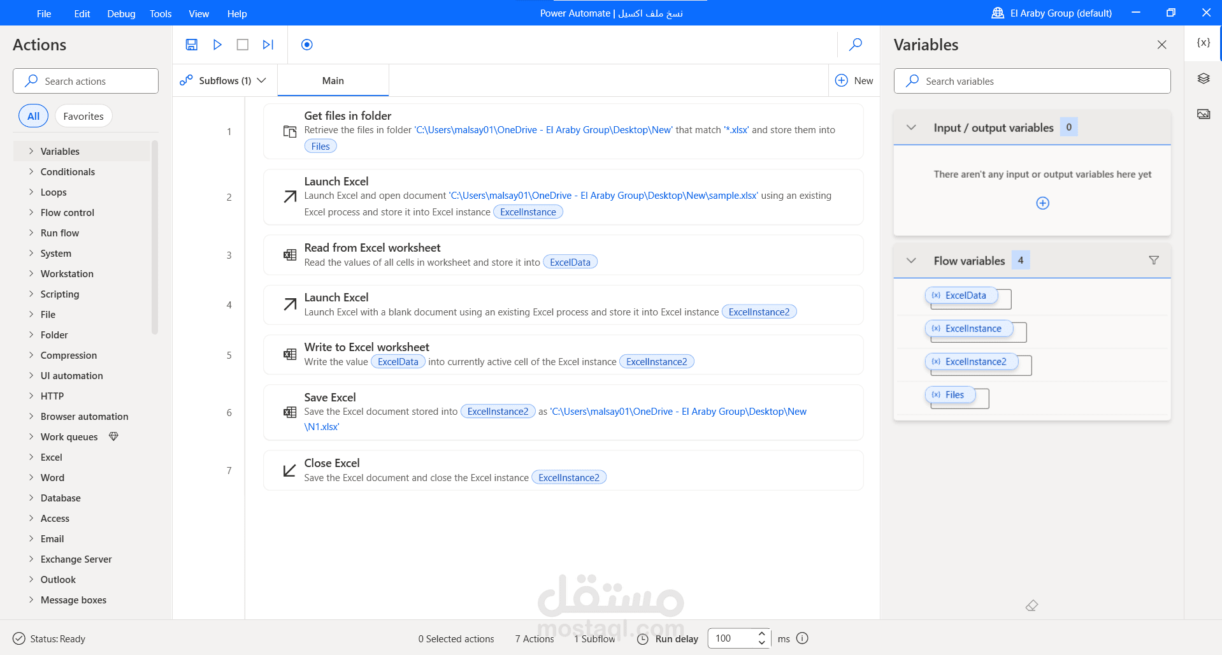Open the File menu
The height and width of the screenshot is (655, 1222).
point(44,13)
